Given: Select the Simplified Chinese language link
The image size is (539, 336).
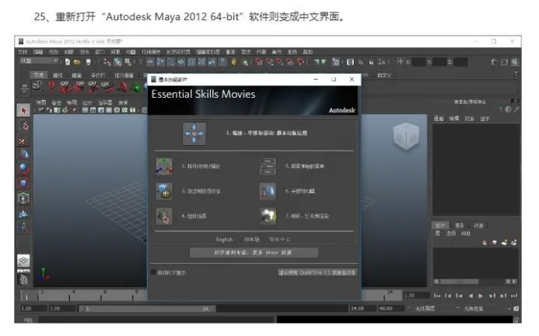Looking at the screenshot, I should (280, 240).
